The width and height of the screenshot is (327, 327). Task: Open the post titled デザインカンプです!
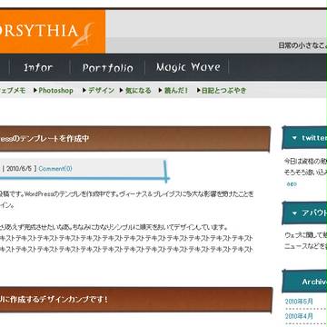[x=54, y=300]
